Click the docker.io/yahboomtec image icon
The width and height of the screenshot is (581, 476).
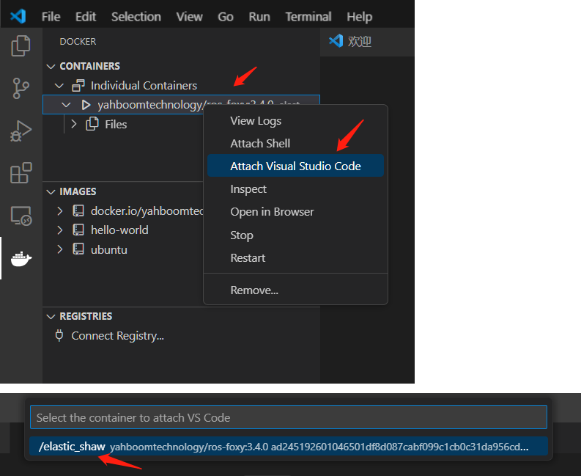[x=78, y=210]
